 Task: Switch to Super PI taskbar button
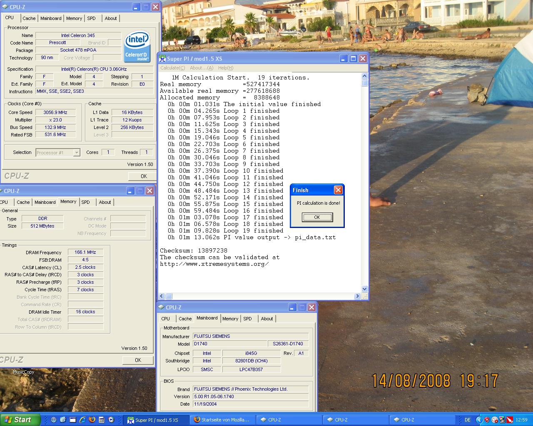click(x=157, y=420)
